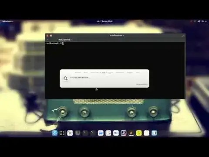Open the blue Files folder icon in the dock
This screenshot has height=157, width=209.
(101, 133)
